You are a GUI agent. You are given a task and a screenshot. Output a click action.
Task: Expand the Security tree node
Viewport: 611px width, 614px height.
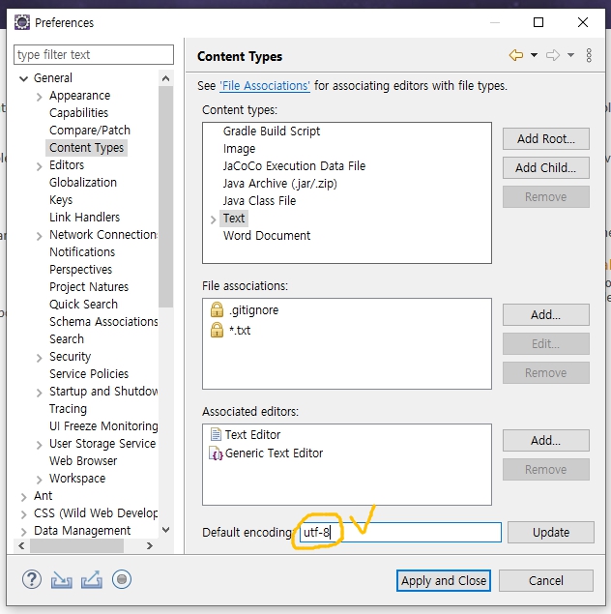tap(39, 358)
